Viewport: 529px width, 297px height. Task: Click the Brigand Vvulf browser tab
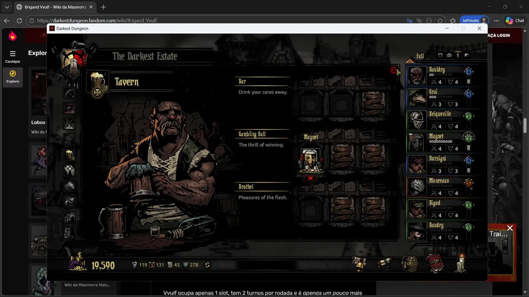55,7
